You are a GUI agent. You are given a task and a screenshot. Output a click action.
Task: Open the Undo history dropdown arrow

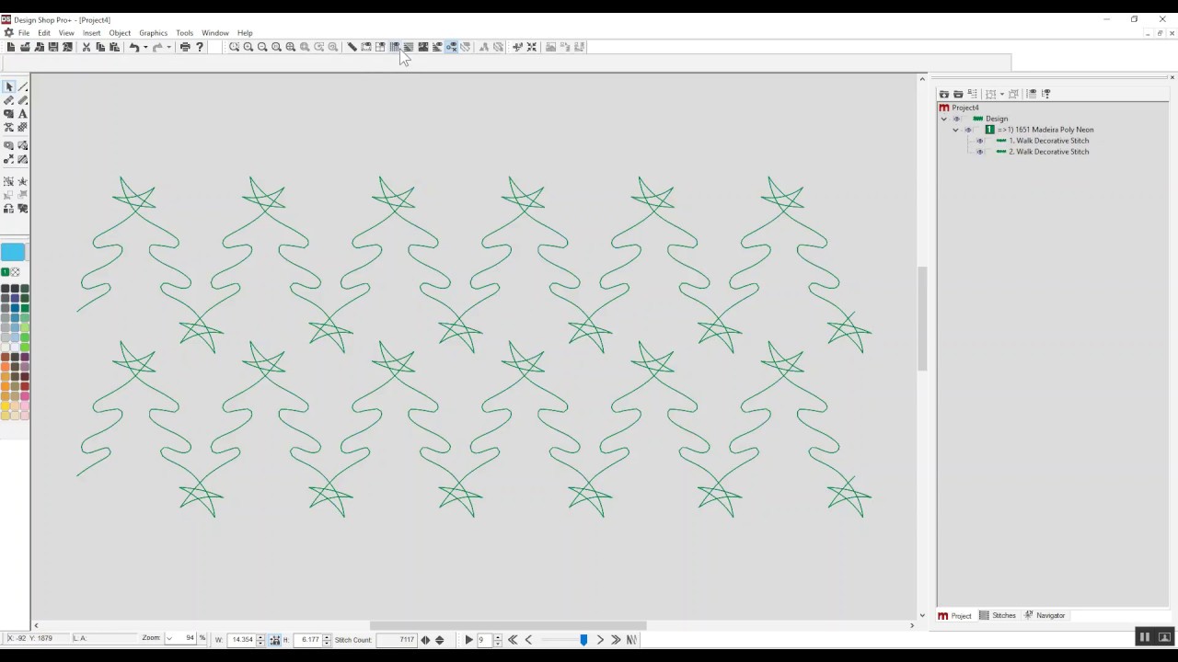coord(145,47)
